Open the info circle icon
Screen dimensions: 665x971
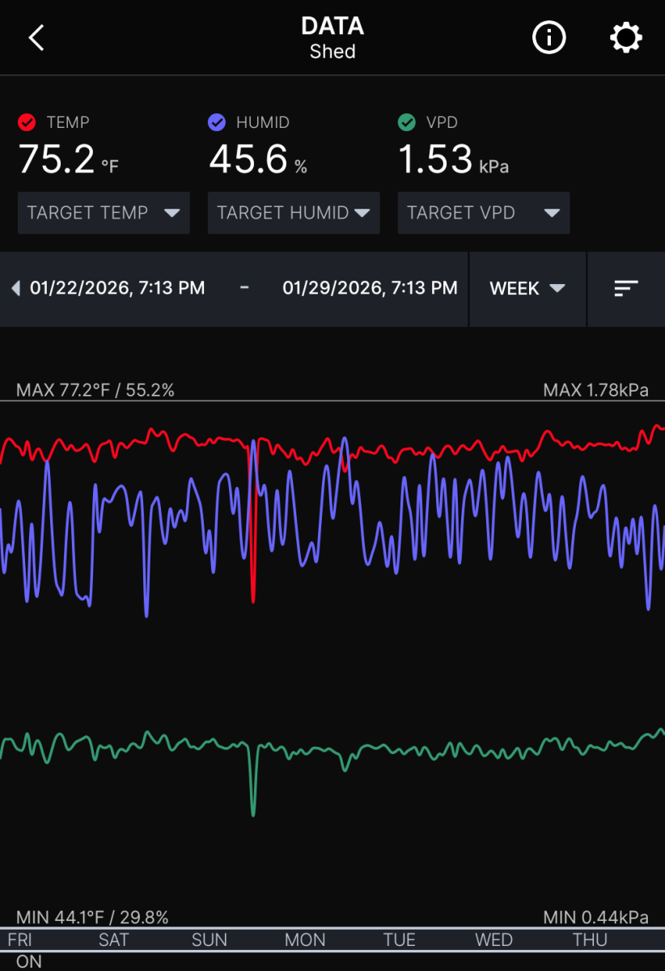click(x=549, y=38)
